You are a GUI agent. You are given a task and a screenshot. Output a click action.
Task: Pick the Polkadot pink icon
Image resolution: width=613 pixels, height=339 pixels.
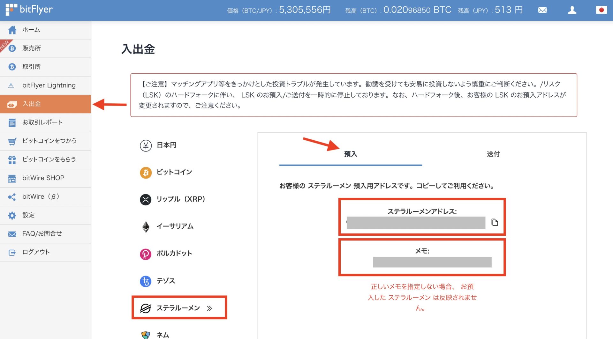(x=146, y=254)
